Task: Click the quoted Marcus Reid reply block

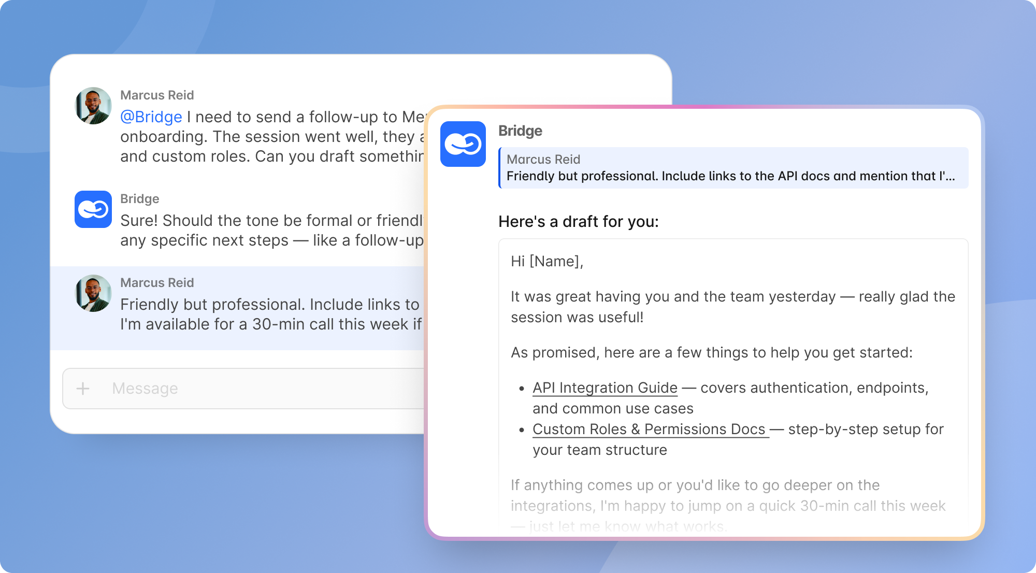Action: tap(733, 168)
